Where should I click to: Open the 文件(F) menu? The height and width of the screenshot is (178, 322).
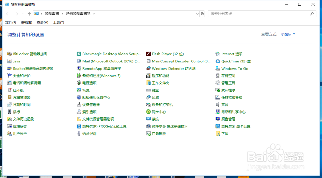tap(11, 23)
